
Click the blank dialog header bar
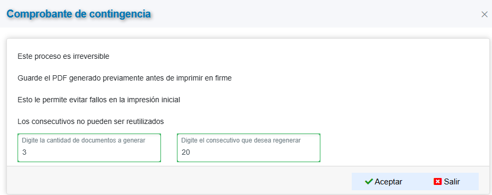click(314, 14)
